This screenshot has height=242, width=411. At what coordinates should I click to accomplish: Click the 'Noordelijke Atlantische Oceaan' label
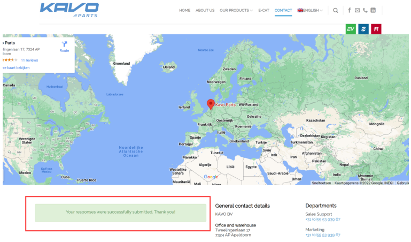point(131,152)
